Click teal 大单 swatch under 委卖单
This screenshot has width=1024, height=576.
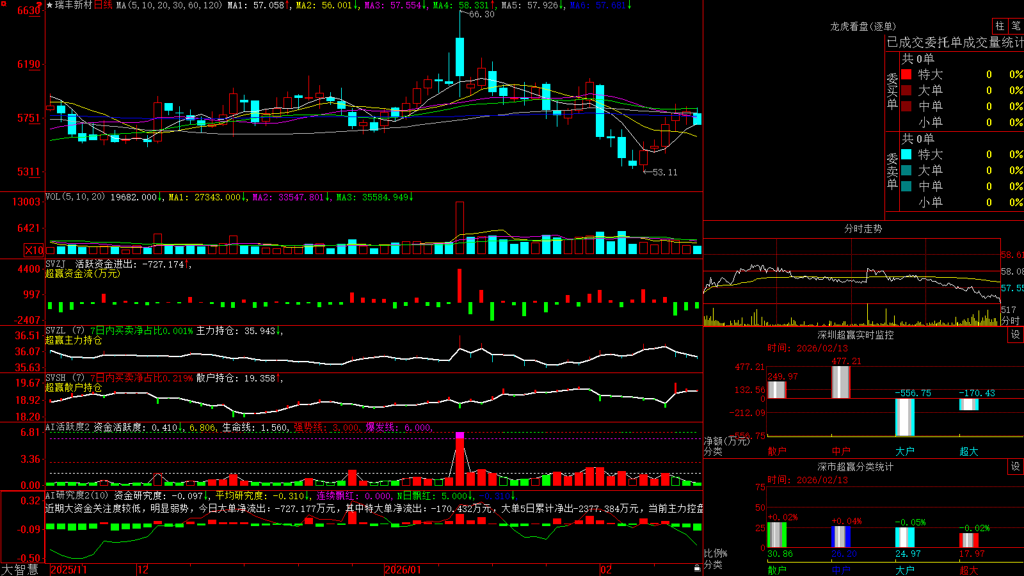(906, 170)
